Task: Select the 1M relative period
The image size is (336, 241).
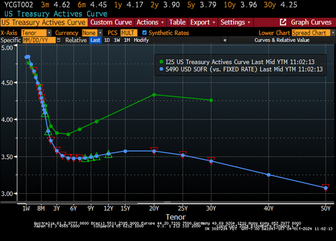Action: click(x=127, y=40)
